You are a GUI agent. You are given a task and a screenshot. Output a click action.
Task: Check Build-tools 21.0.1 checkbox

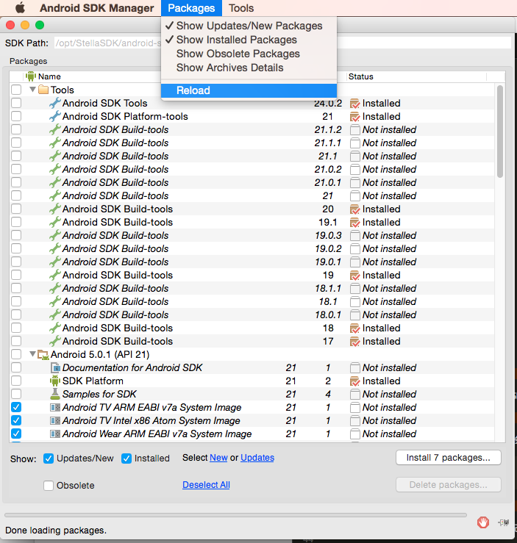click(16, 182)
